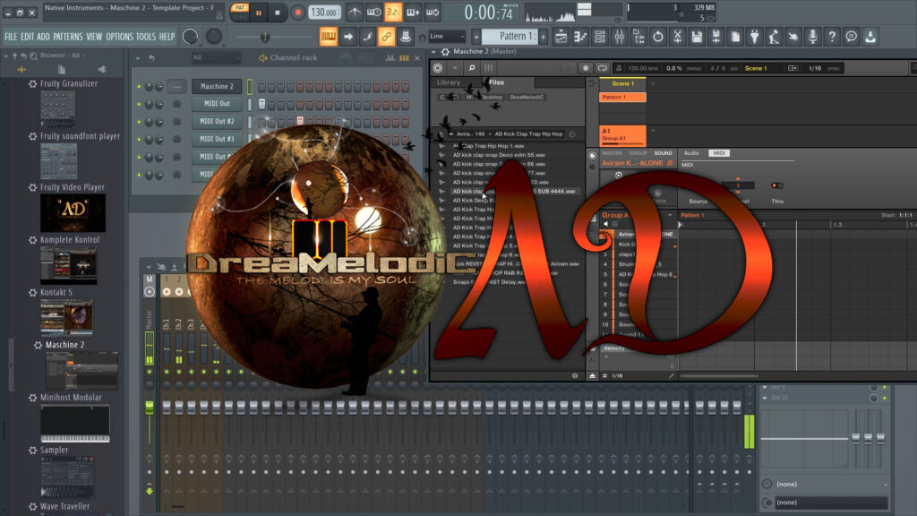Toggle mute LED for MIDI Out channel
917x516 pixels.
pos(139,104)
